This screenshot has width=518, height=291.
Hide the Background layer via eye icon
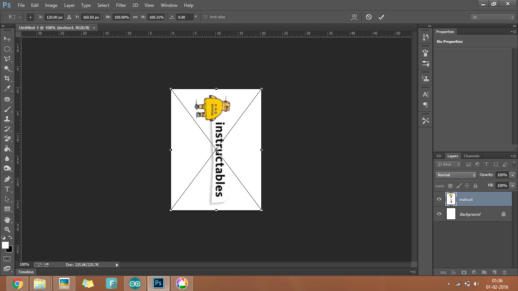(x=439, y=214)
